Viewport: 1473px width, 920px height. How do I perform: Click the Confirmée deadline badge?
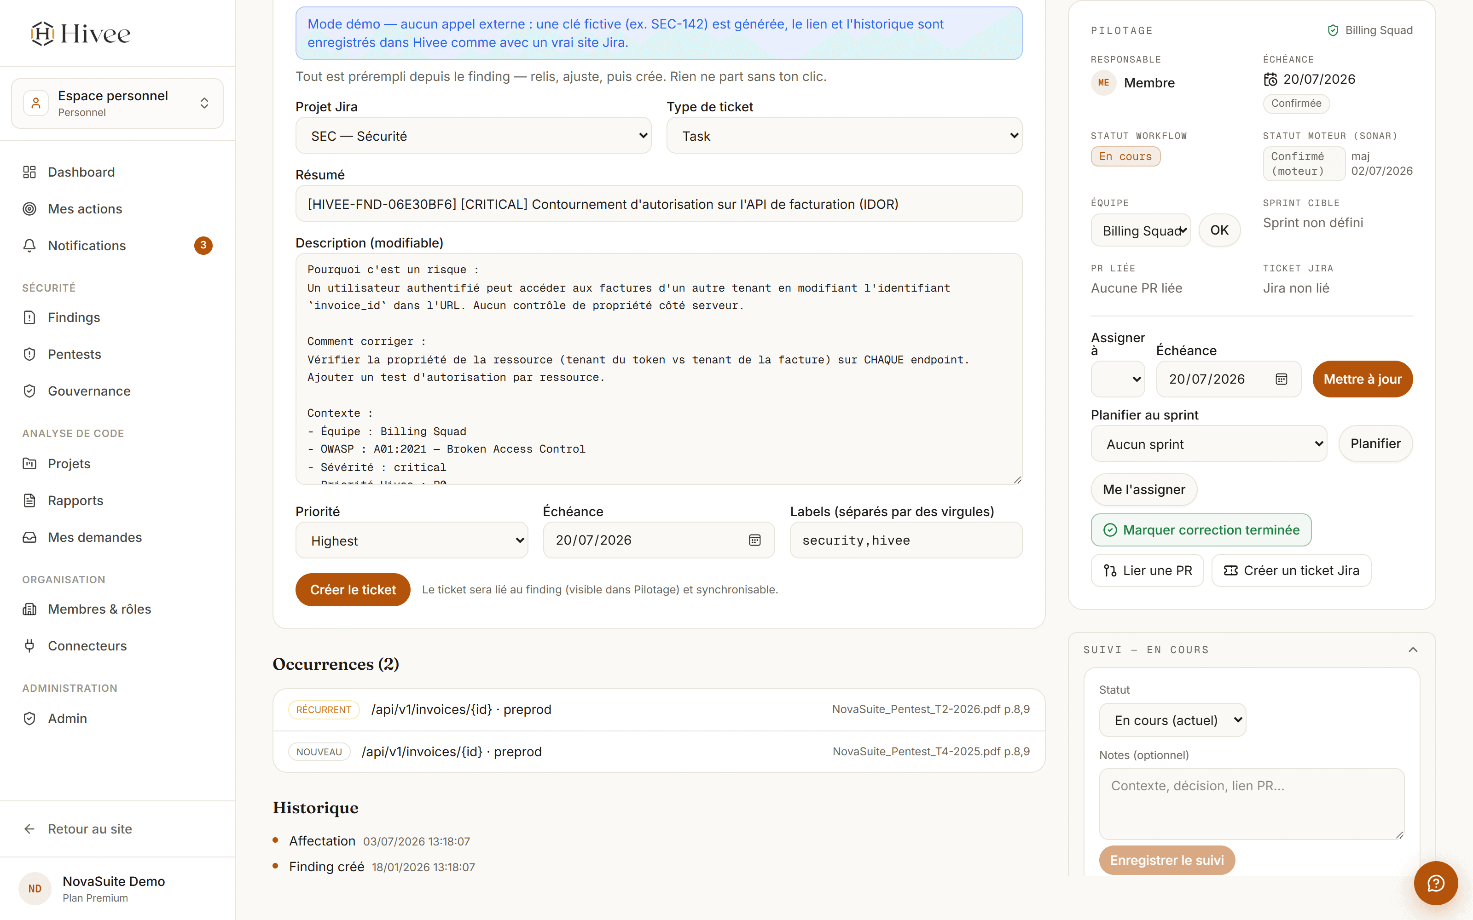coord(1296,103)
